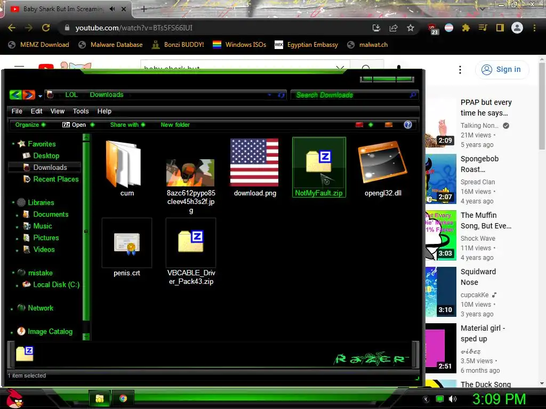Image resolution: width=546 pixels, height=409 pixels.
Task: Open File Explorer from the taskbar
Action: [100, 398]
